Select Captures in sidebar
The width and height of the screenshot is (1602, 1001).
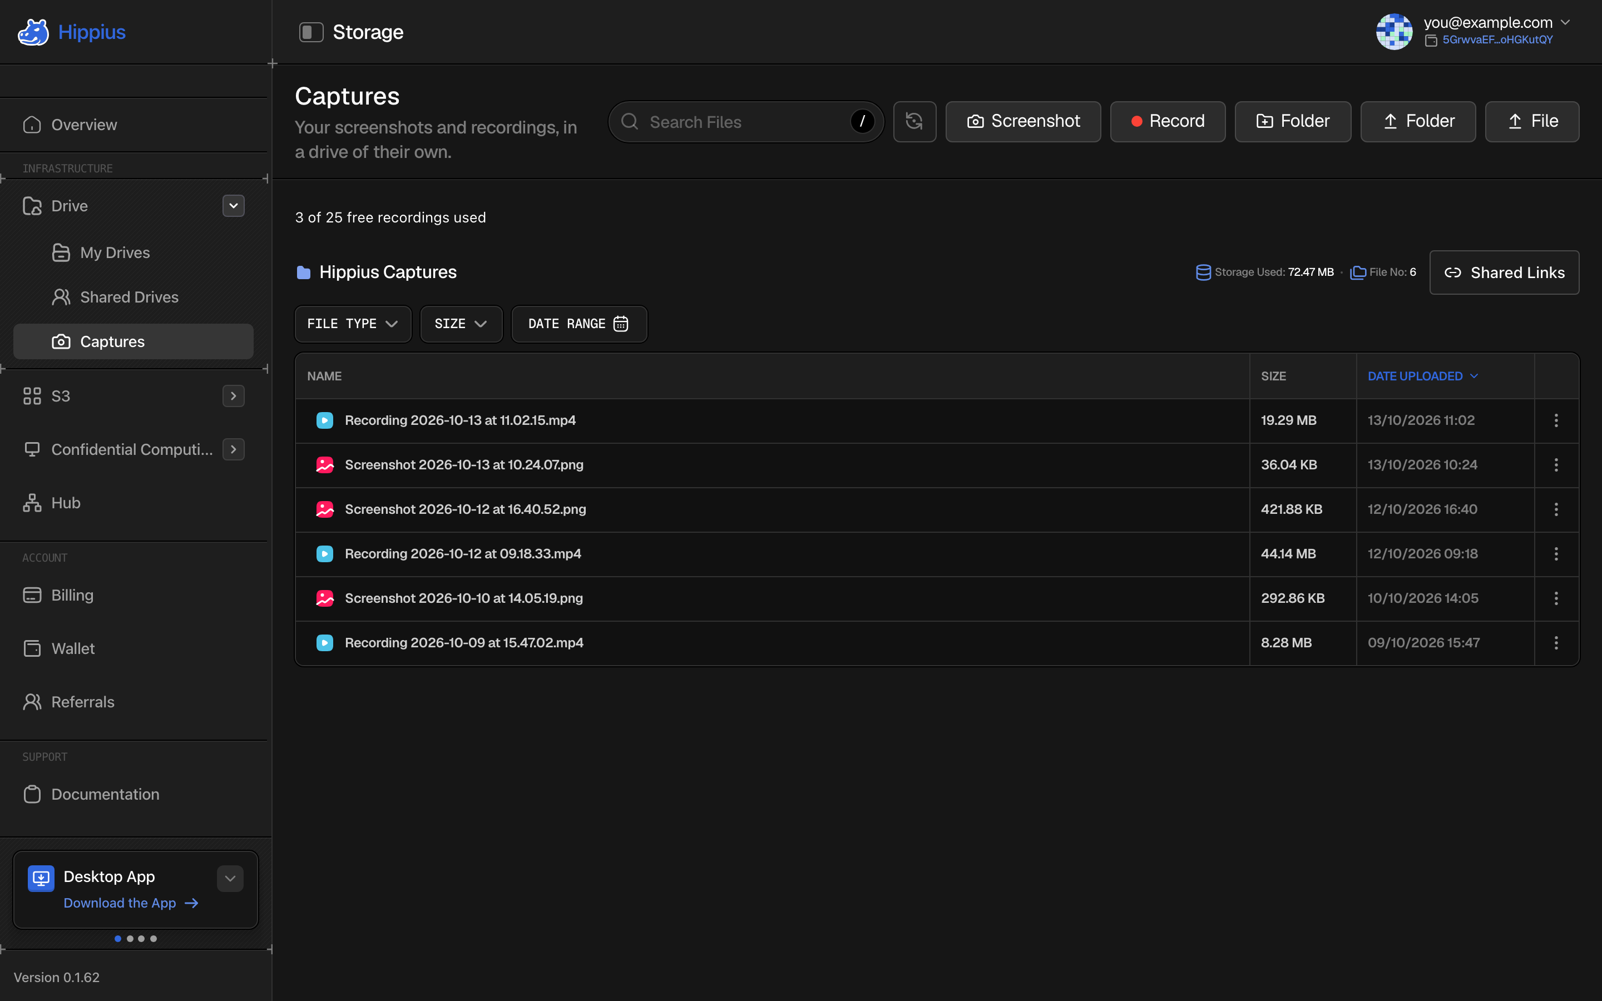133,341
